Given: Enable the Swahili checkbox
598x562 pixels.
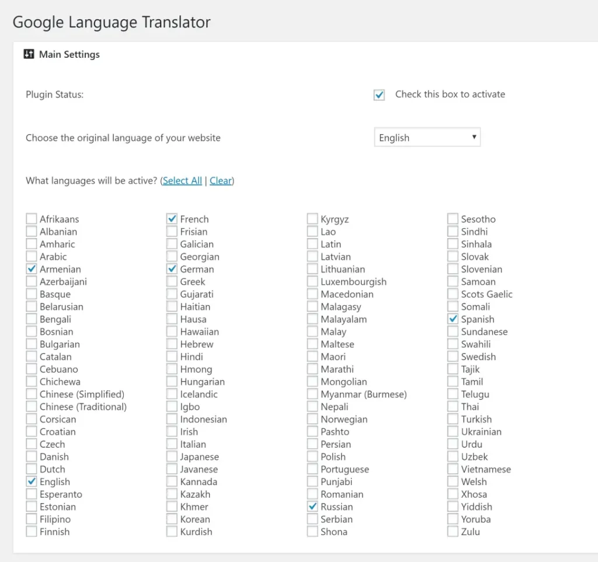Looking at the screenshot, I should point(453,344).
